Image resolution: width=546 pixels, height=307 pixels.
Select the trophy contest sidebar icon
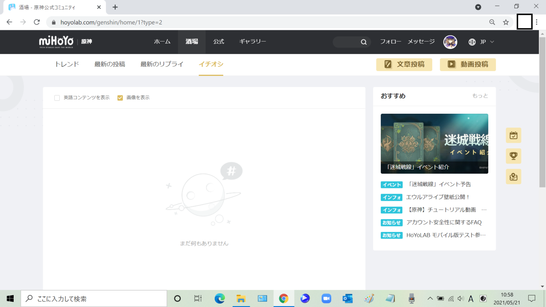tap(513, 156)
